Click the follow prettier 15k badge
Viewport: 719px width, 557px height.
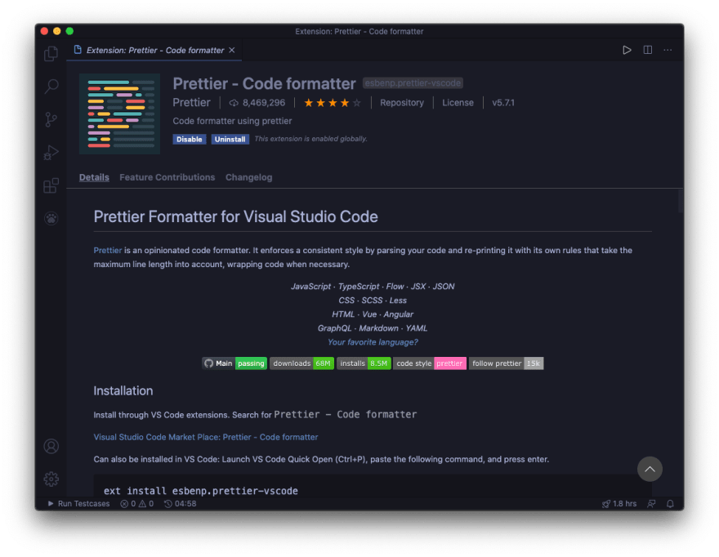click(507, 363)
